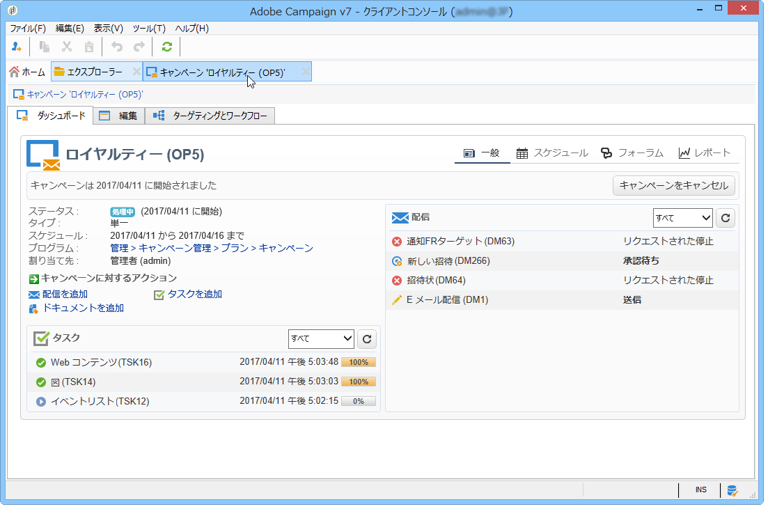This screenshot has width=784, height=525.
Task: Click the キャンペーン管理 program path link
Action: 175,248
